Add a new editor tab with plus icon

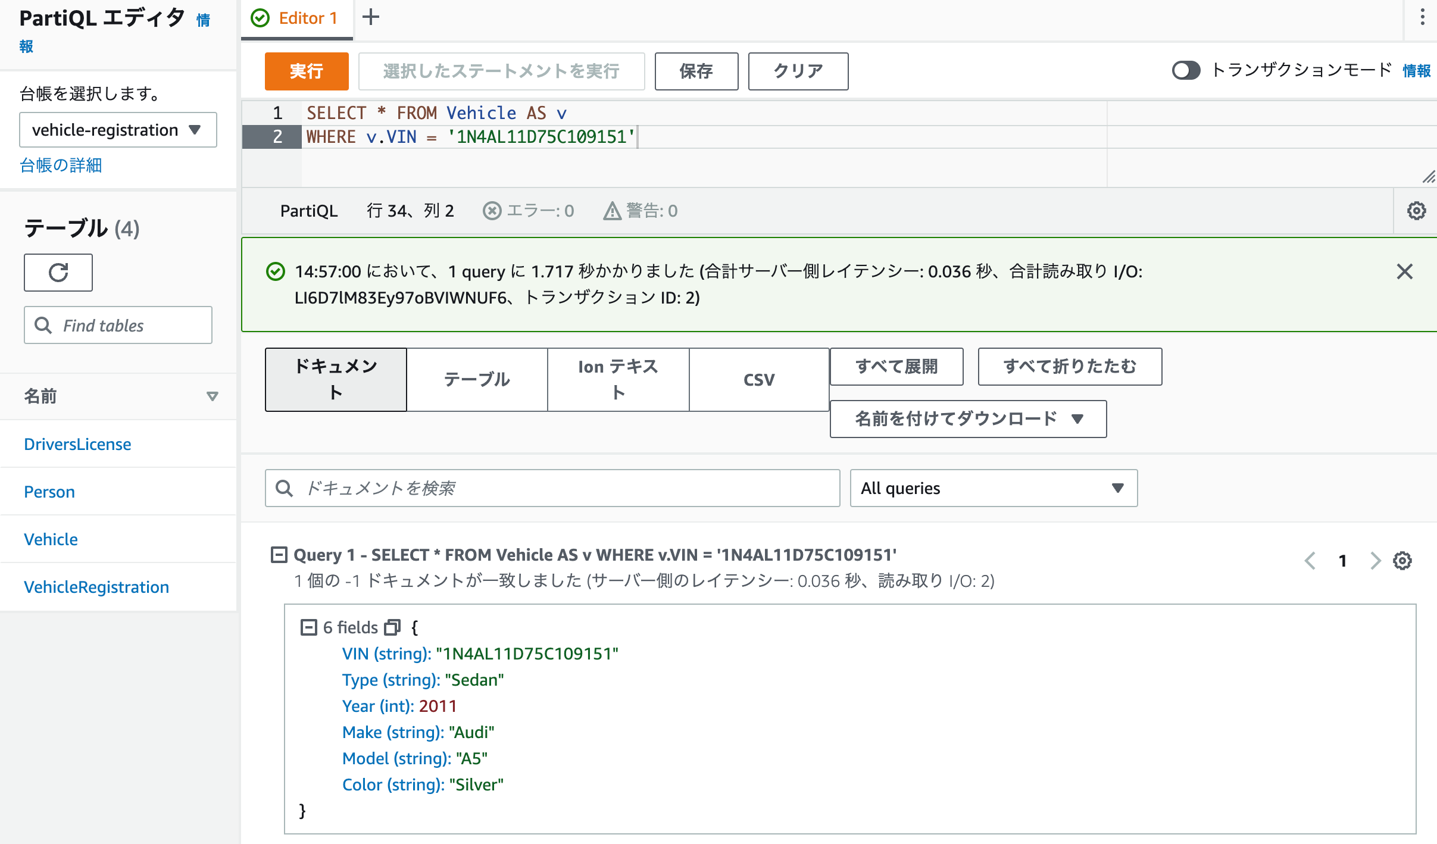click(x=371, y=17)
